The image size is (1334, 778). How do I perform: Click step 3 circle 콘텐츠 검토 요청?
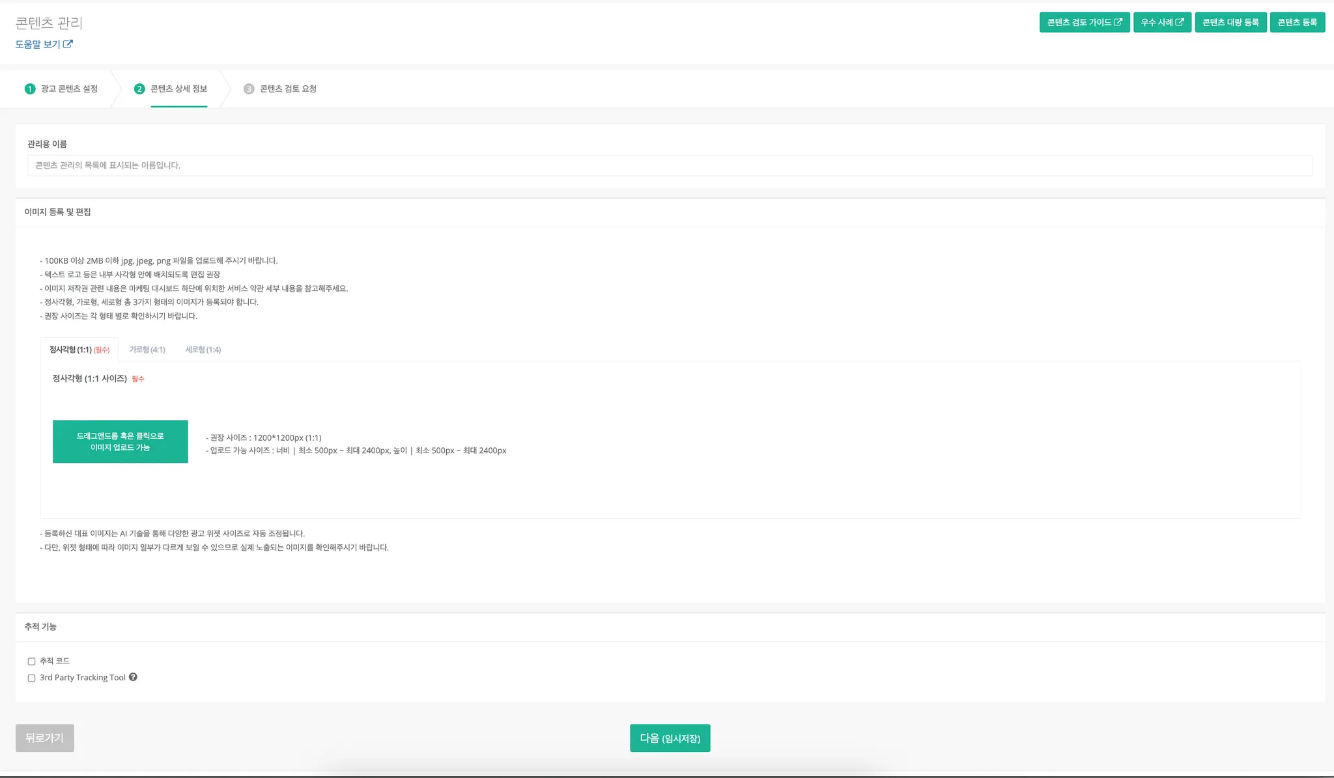[x=249, y=89]
